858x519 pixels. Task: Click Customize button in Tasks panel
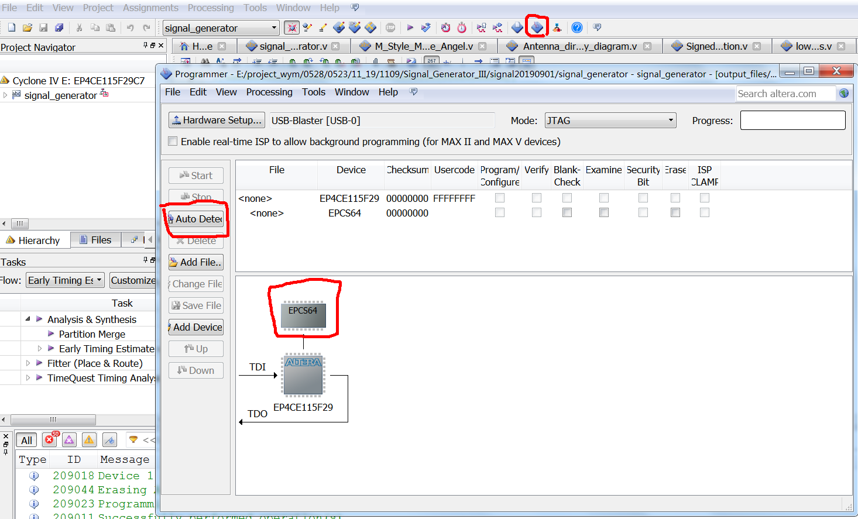coord(132,280)
